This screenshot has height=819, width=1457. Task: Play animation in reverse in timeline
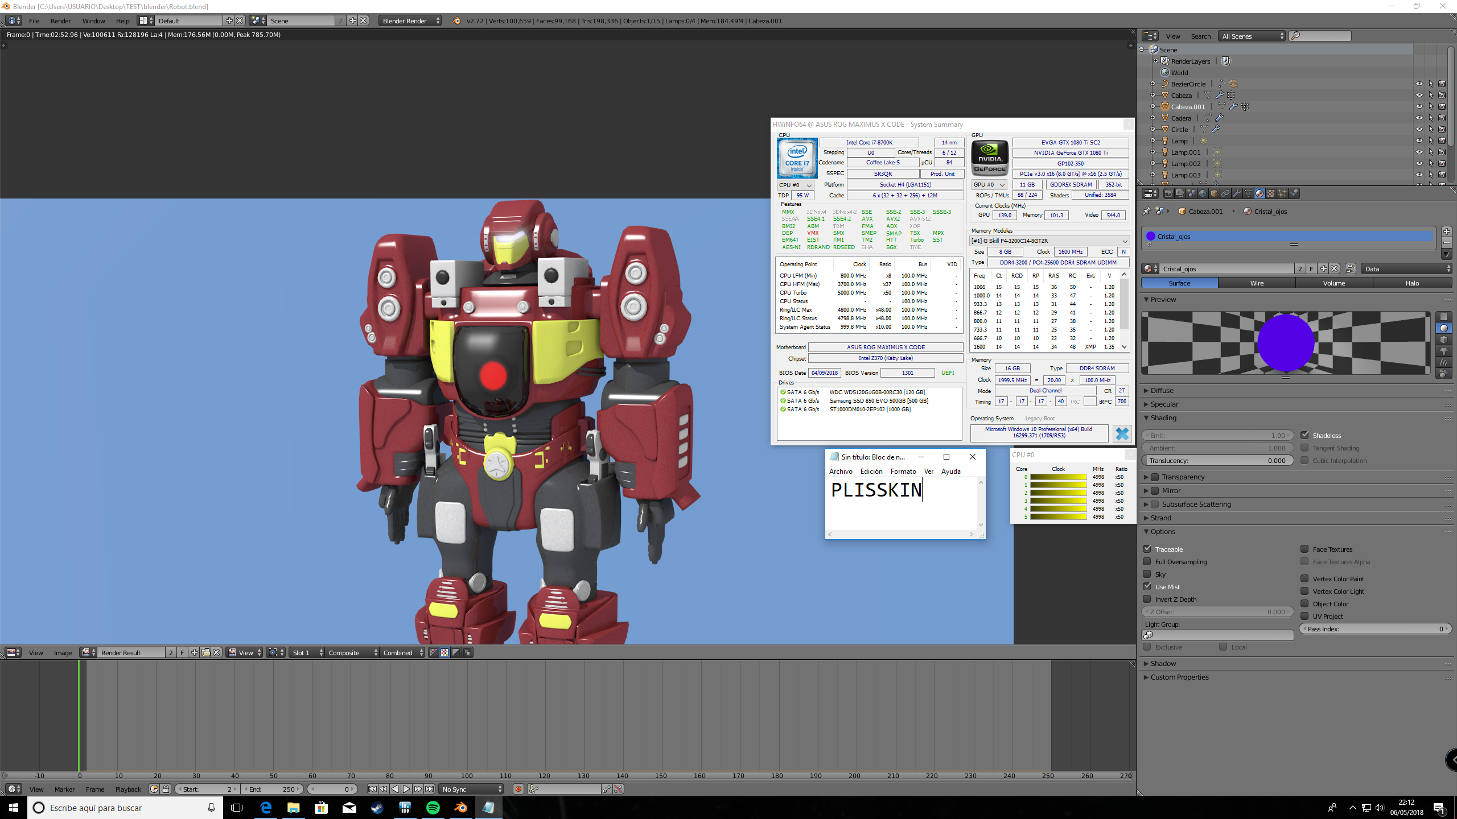pyautogui.click(x=395, y=789)
